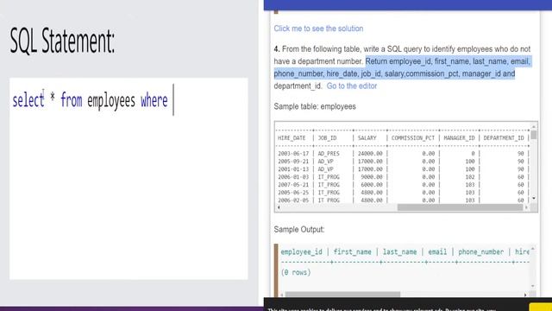This screenshot has height=311, width=552.
Task: Click the 'employees' word in the SQL editor
Action: point(111,102)
